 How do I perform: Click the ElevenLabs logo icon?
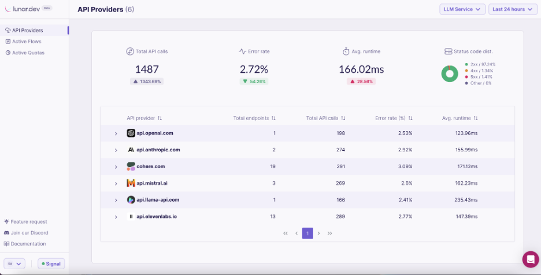coord(131,217)
